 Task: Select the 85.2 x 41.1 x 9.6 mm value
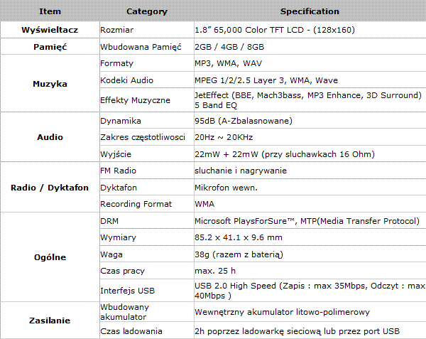239,237
